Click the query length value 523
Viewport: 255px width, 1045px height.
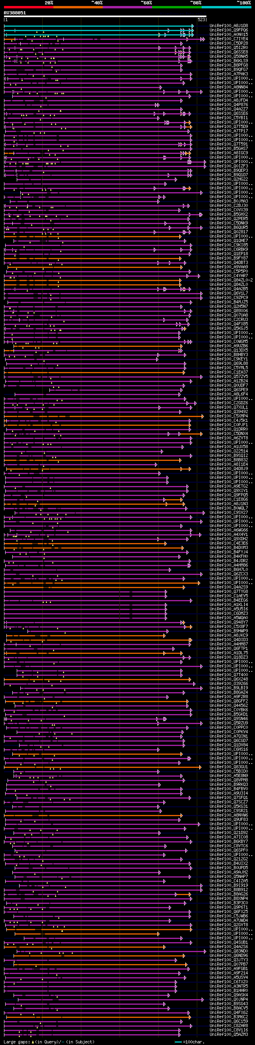(x=201, y=20)
